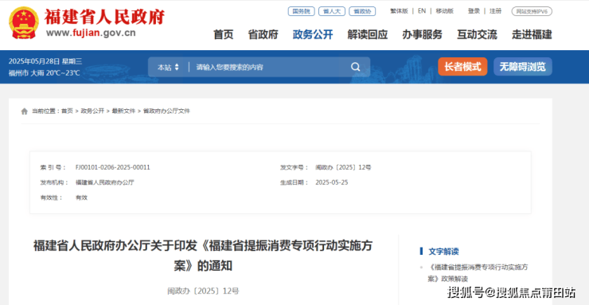Open the 省政府 navigation item
Screen dimensions: 589x305
(263, 35)
